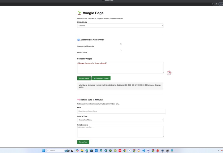Image resolution: width=223 pixels, height=153 pixels.
Task: Click the Zothandizira Anthu Onse section heading
Action: pyautogui.click(x=92, y=39)
